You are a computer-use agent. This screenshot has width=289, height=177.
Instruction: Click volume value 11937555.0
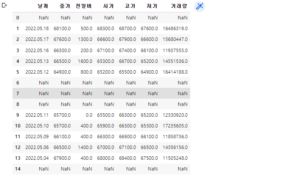pyautogui.click(x=175, y=50)
